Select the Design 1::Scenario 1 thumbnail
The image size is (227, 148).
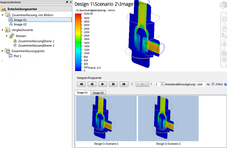106,118
